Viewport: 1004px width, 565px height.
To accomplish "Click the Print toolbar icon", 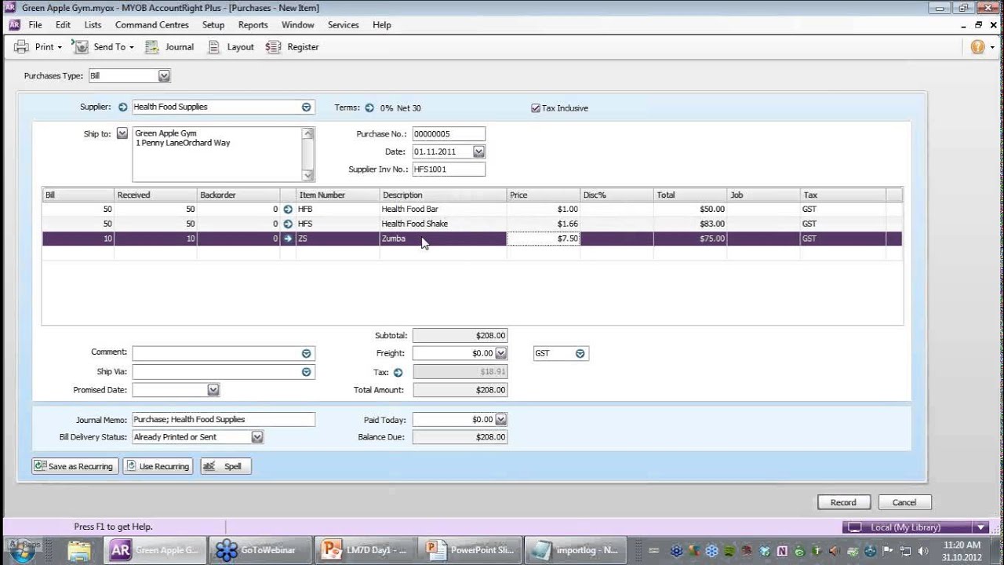I will (x=22, y=47).
